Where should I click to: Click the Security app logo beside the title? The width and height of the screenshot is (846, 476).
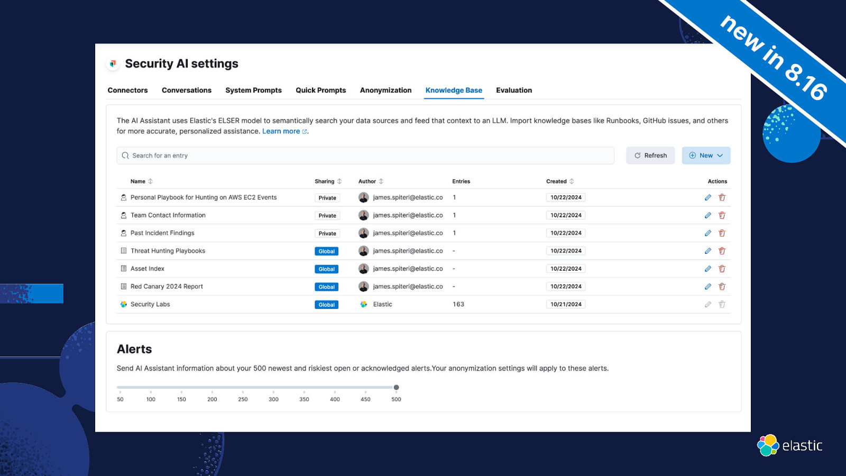pyautogui.click(x=113, y=63)
